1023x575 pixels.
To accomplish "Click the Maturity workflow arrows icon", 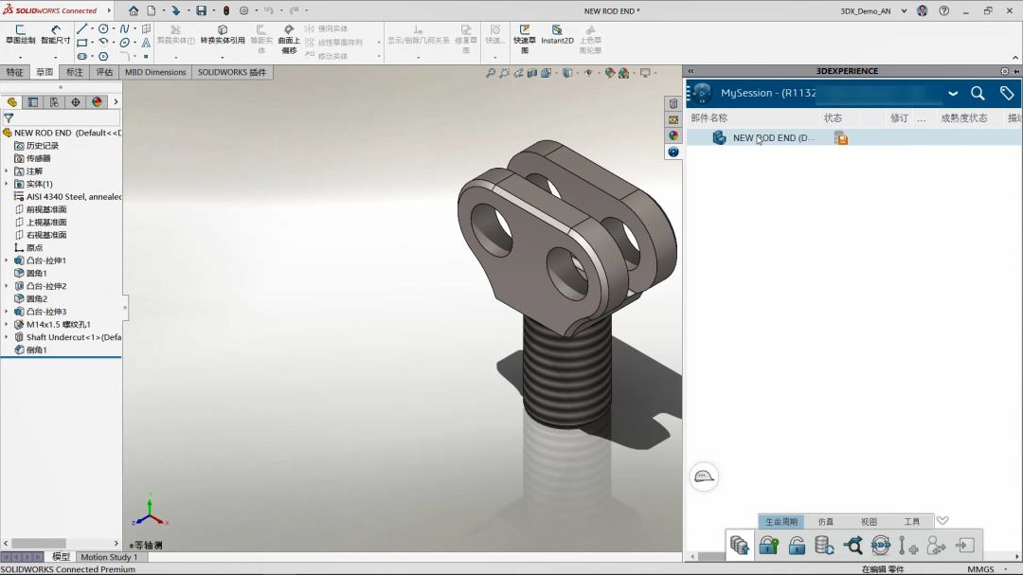I will click(x=880, y=545).
